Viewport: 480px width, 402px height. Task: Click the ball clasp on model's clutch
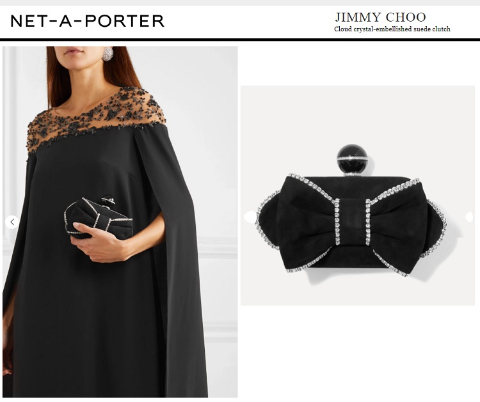[x=108, y=201]
